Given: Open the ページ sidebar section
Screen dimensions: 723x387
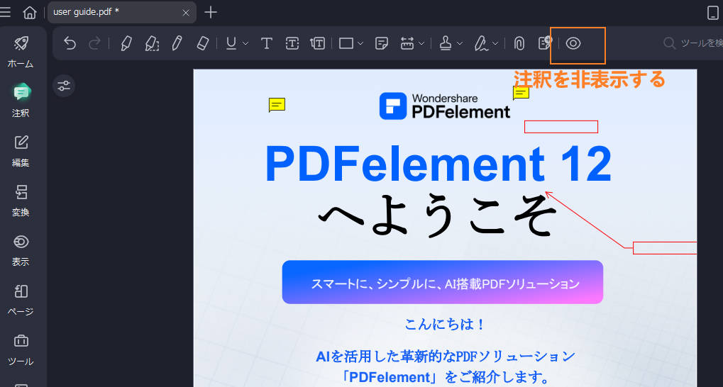Looking at the screenshot, I should coord(21,300).
